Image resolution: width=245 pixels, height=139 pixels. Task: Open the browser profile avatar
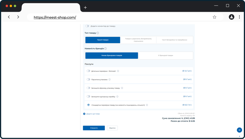coord(232,17)
